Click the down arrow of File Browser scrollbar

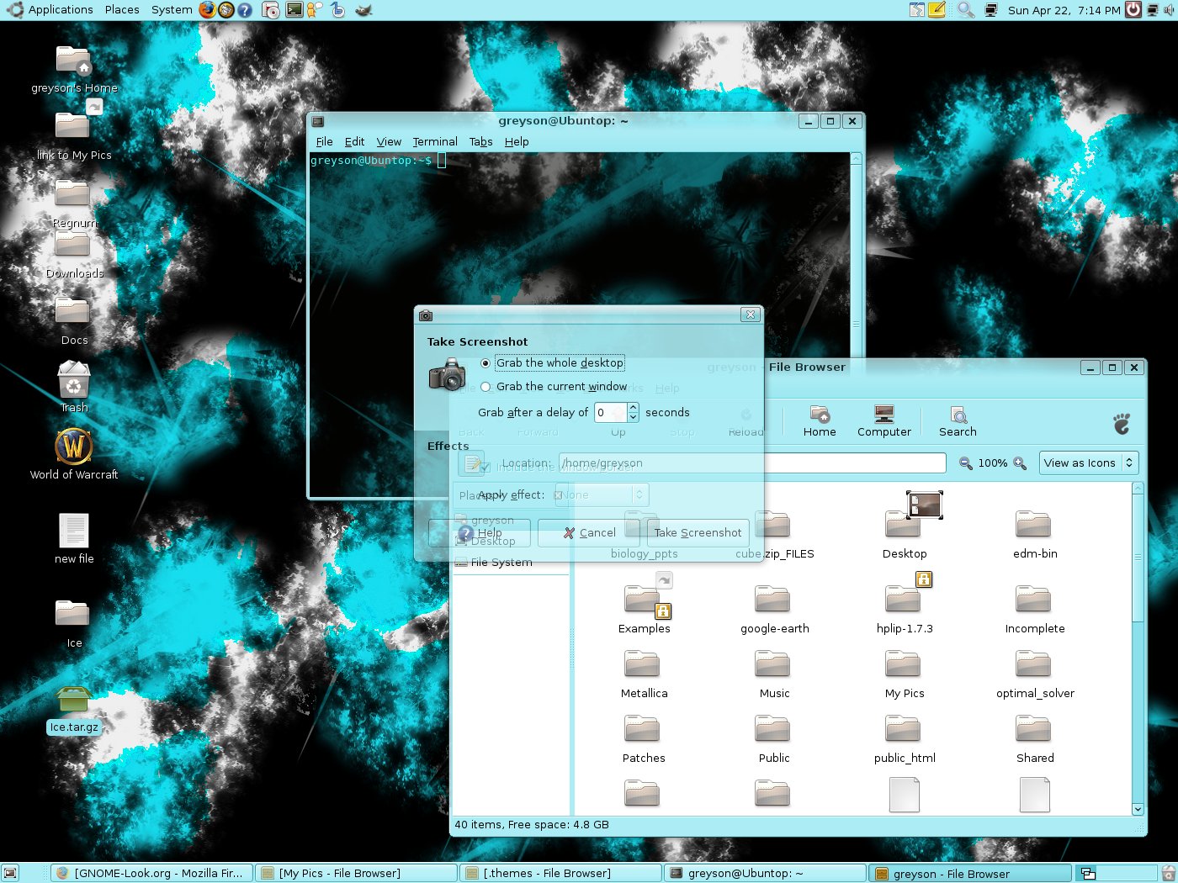1138,809
